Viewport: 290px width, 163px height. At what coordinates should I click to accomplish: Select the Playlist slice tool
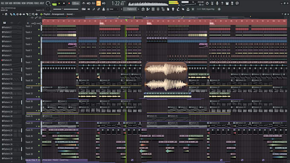(x=27, y=14)
